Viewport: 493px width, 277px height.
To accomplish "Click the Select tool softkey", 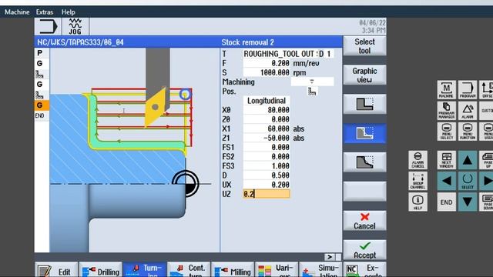I will pyautogui.click(x=364, y=46).
